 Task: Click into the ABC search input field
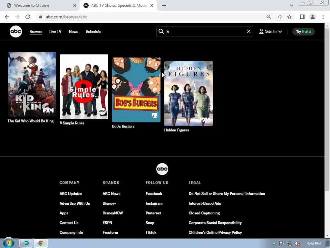[x=205, y=31]
